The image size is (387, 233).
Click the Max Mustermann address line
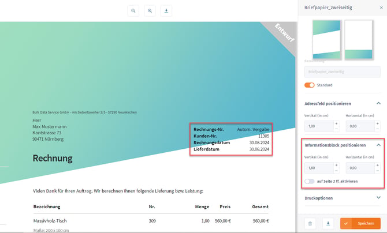(50, 127)
